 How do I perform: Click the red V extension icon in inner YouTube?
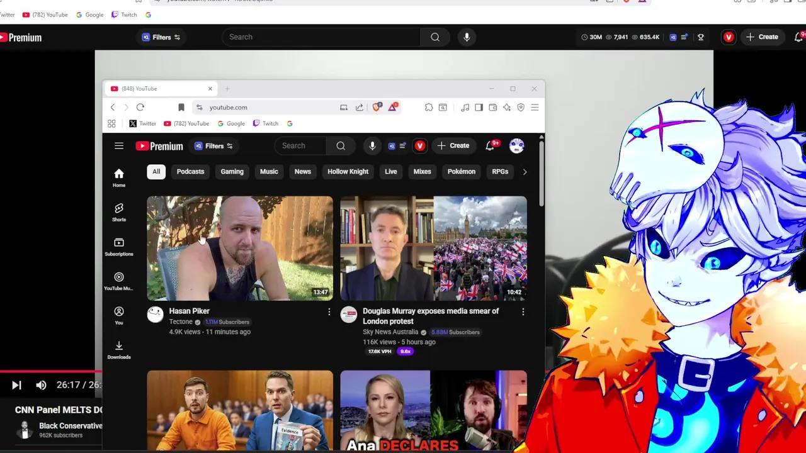coord(419,146)
